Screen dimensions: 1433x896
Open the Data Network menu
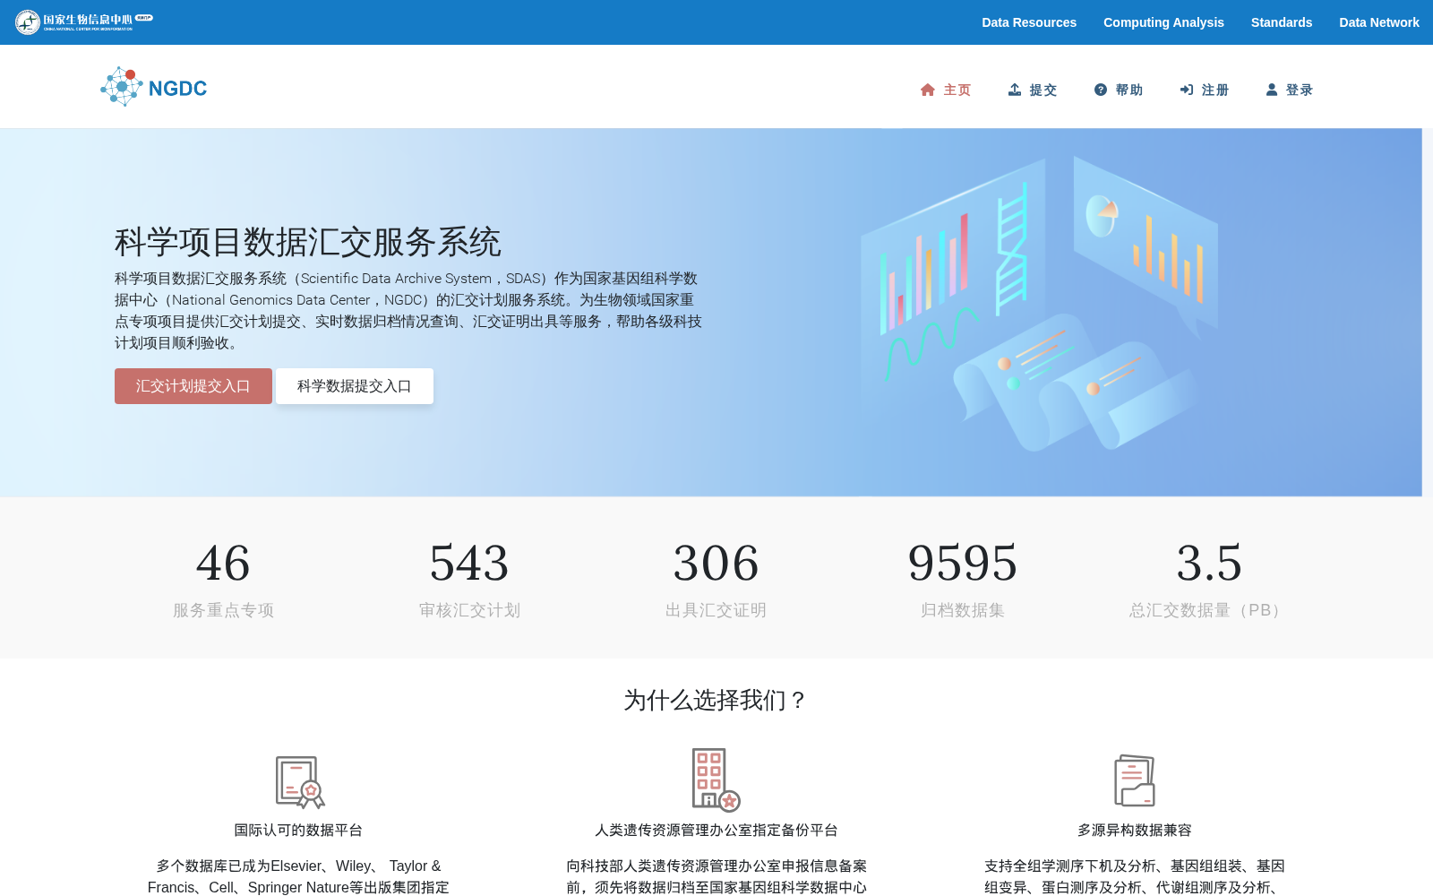(1379, 22)
